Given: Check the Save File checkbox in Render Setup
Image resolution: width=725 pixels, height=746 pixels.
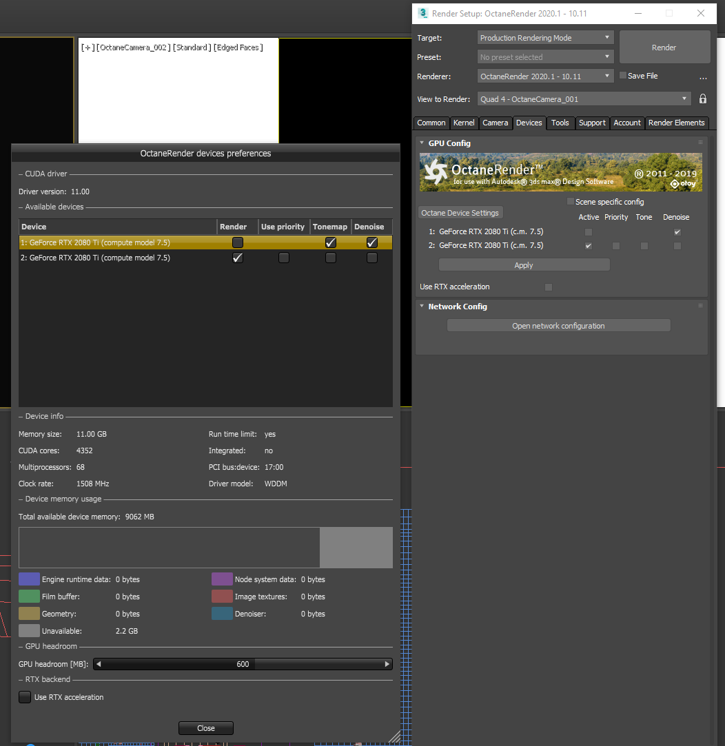Looking at the screenshot, I should pyautogui.click(x=622, y=76).
